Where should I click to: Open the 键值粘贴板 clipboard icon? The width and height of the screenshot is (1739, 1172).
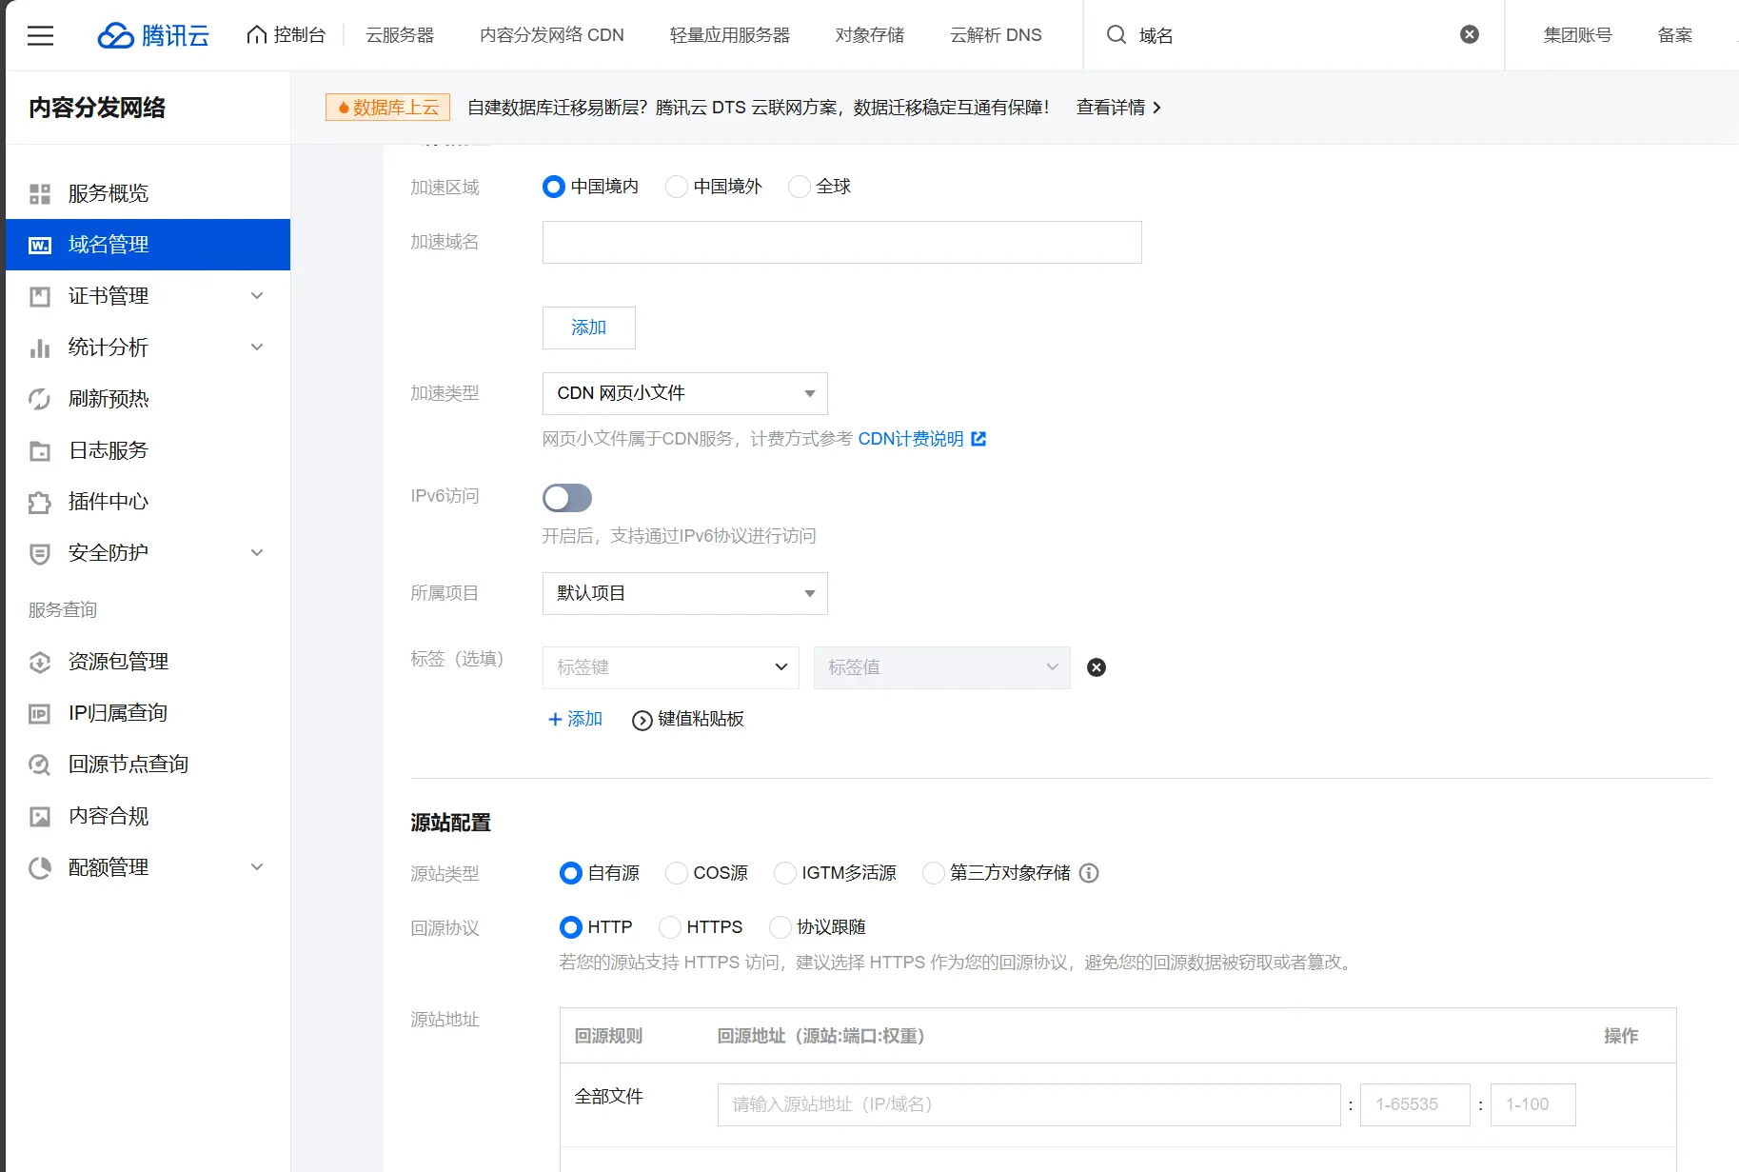point(642,721)
